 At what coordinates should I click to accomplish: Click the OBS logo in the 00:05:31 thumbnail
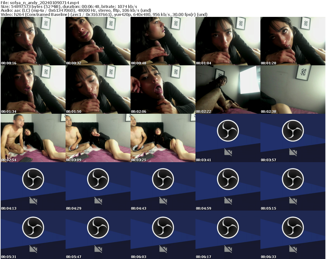click(33, 227)
